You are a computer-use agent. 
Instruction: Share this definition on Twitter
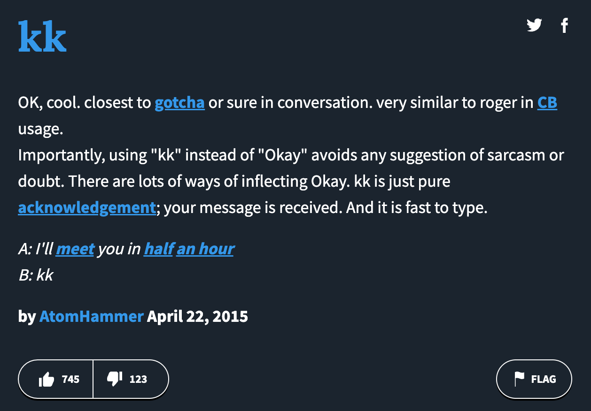[534, 25]
